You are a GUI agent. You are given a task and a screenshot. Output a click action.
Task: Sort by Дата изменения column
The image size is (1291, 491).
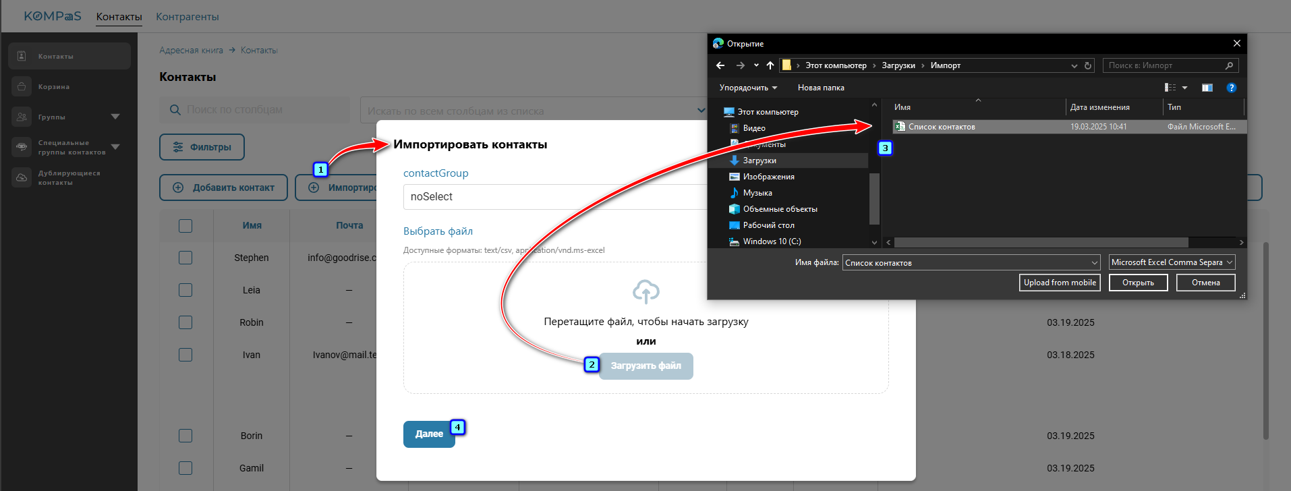(1114, 107)
